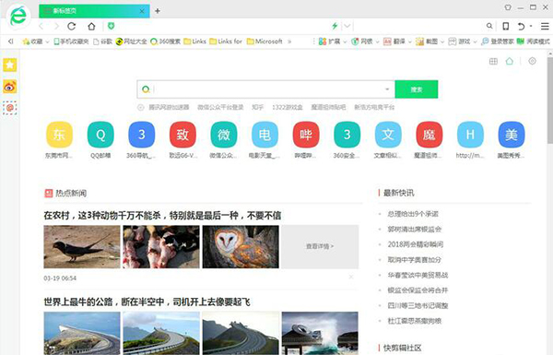Open the teal 微 shortcut tile
This screenshot has width=553, height=355.
pos(224,135)
